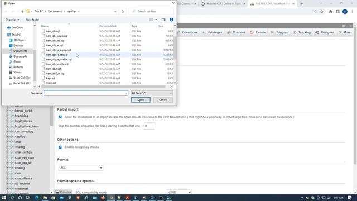Click the file list vertical scrollbar
The image size is (357, 201).
tap(175, 48)
